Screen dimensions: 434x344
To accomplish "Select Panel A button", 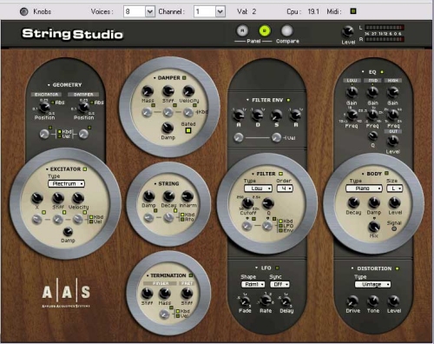I will click(x=242, y=30).
